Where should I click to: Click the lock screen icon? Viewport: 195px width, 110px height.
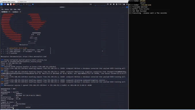tap(124, 4)
